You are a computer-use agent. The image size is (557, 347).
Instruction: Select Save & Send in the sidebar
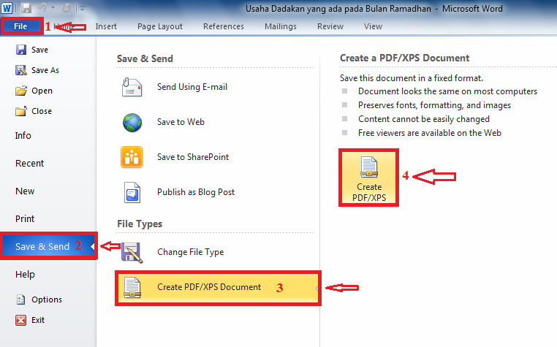click(49, 246)
